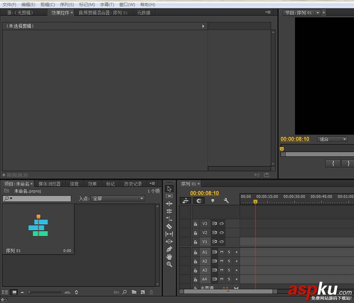Image resolution: width=354 pixels, height=303 pixels.
Task: Select the Pen tool
Action: 169,249
